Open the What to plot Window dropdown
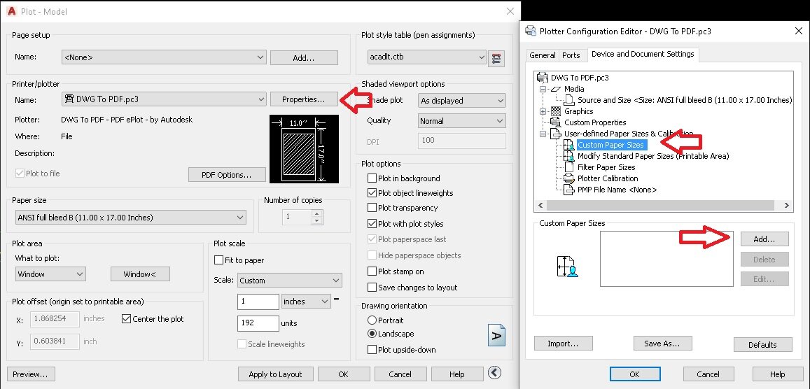The width and height of the screenshot is (810, 389). [x=50, y=274]
